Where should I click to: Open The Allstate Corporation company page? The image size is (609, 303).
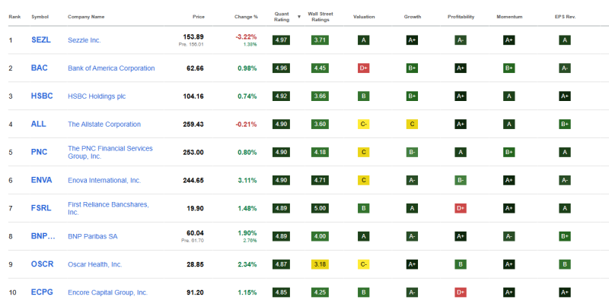[x=104, y=125]
